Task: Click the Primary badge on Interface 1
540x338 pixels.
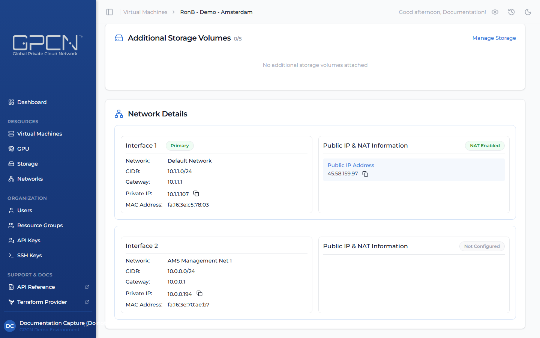Action: point(180,146)
